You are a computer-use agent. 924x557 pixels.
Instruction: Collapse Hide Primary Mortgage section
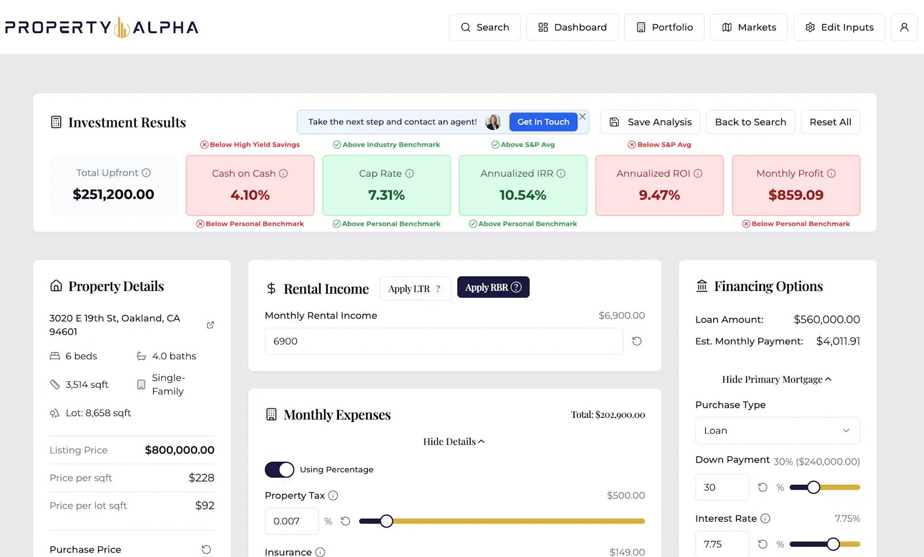point(777,379)
